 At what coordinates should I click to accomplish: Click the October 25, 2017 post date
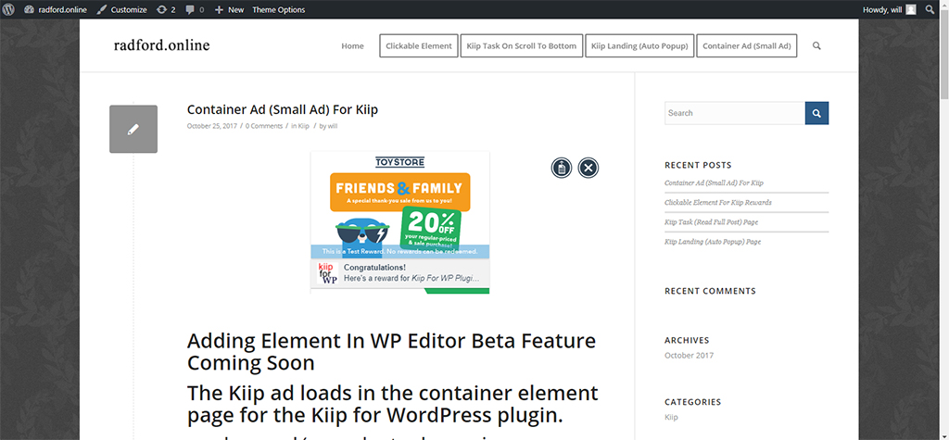click(x=212, y=126)
